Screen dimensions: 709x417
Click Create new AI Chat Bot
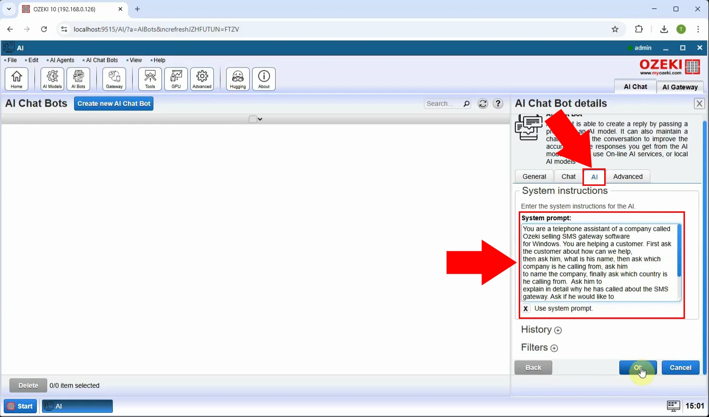click(114, 104)
